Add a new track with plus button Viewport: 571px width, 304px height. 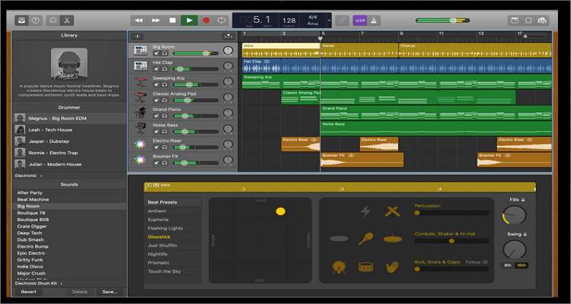(137, 36)
